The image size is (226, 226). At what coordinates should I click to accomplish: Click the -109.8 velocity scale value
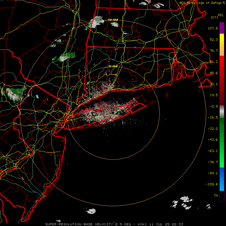[x=212, y=184]
